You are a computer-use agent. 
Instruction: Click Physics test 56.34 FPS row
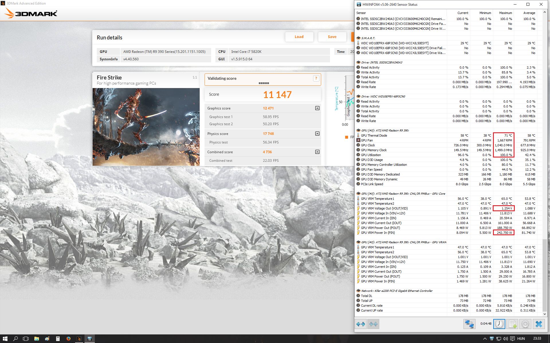coord(263,142)
